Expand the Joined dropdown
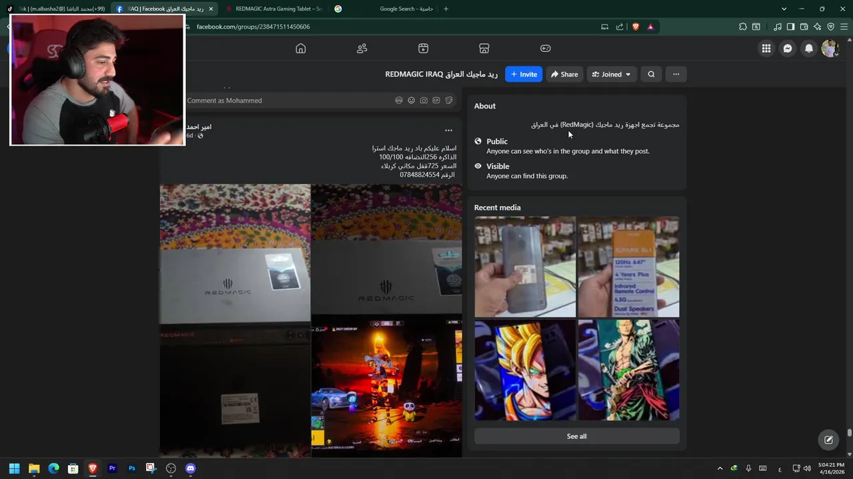This screenshot has width=853, height=479. click(612, 75)
